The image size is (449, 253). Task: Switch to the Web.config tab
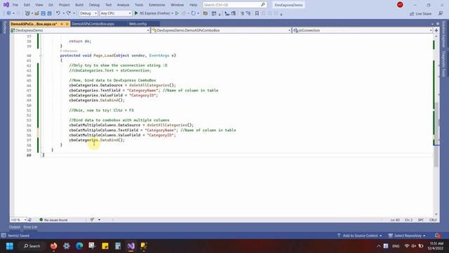click(138, 24)
